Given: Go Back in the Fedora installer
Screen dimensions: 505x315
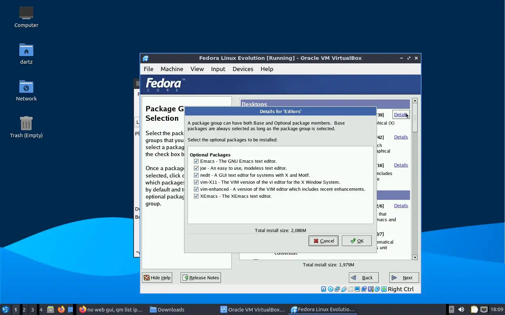Looking at the screenshot, I should click(x=364, y=278).
